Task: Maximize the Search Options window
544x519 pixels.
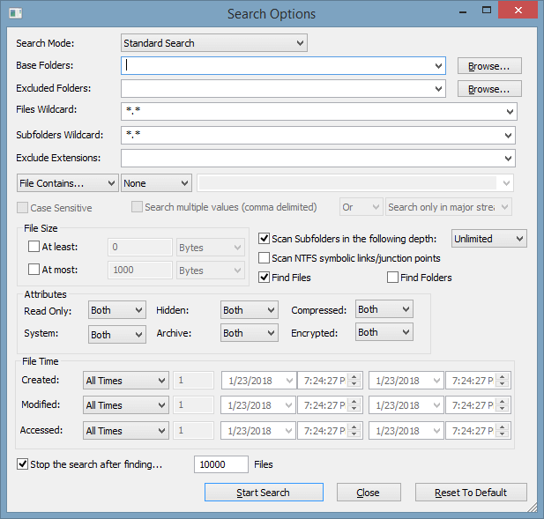Action: coord(487,10)
